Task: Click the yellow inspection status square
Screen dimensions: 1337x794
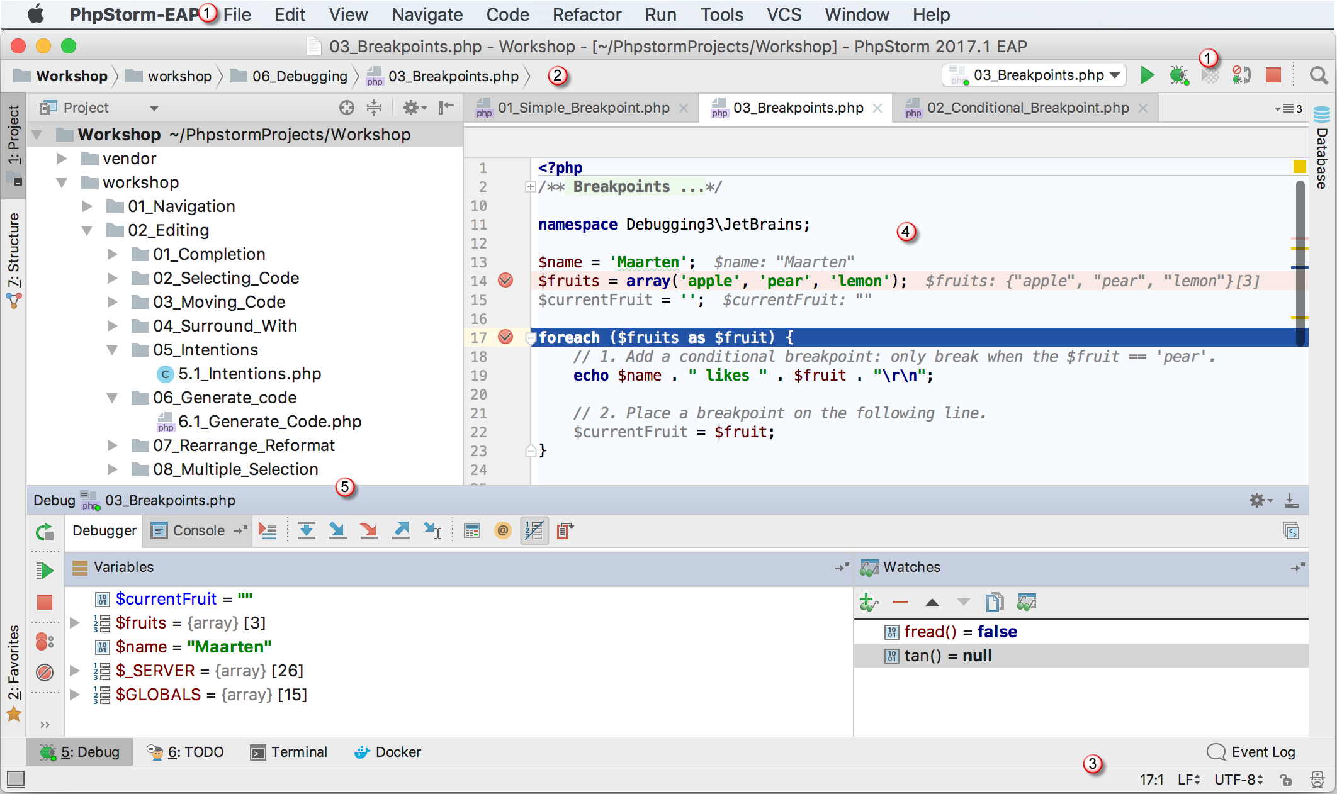Action: pos(1299,167)
